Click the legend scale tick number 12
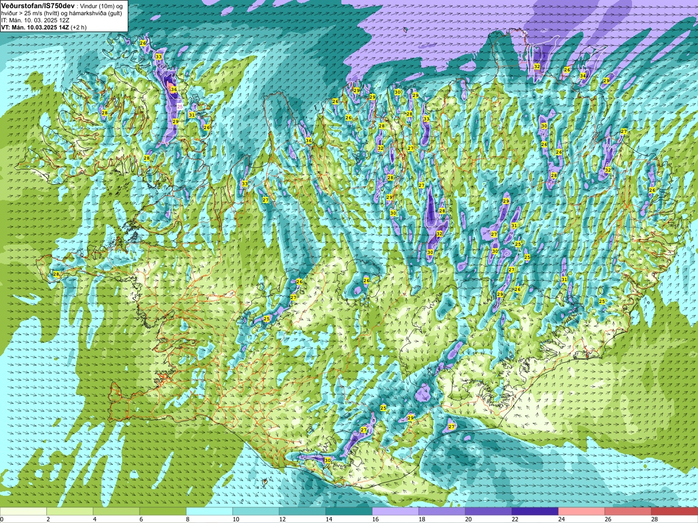Image resolution: width=698 pixels, height=523 pixels. (282, 519)
